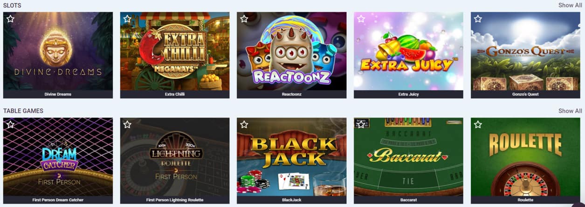The height and width of the screenshot is (207, 585).
Task: Add Gonzo's Quest to favorites star
Action: pos(478,19)
